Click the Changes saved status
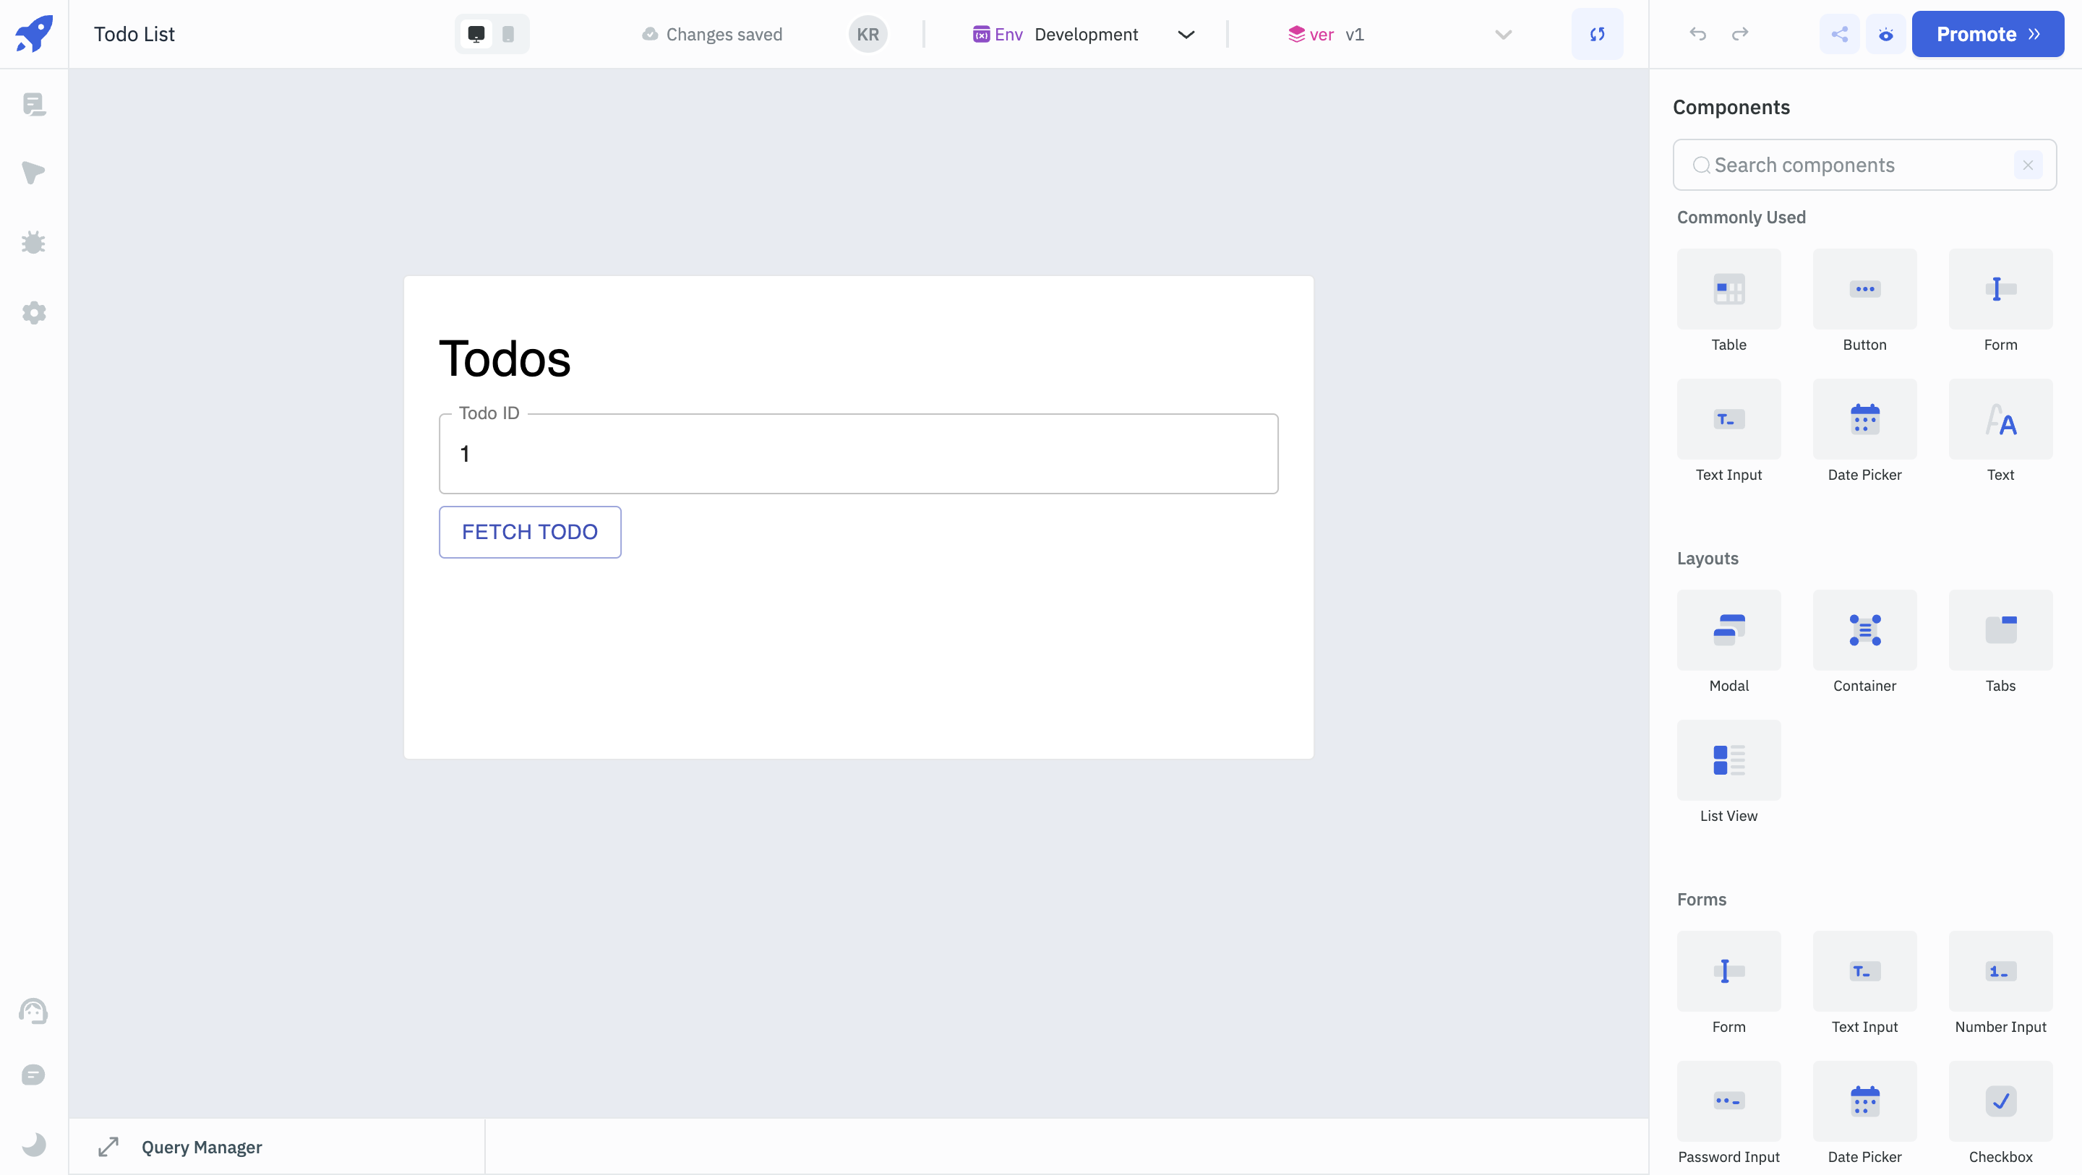2082x1175 pixels. [712, 34]
